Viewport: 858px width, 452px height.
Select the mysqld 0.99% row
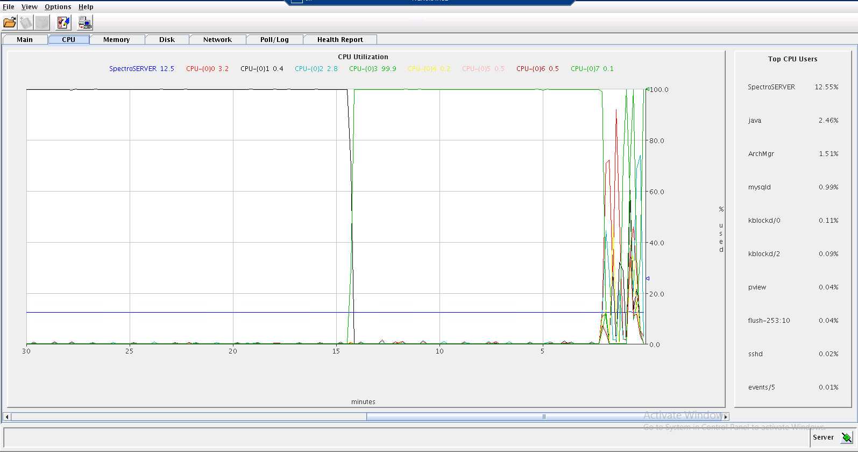point(793,187)
